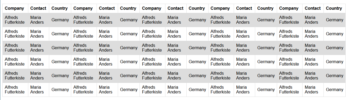Select Maria Anders in last row, final Contact column
The height and width of the screenshot is (100, 347).
point(312,89)
